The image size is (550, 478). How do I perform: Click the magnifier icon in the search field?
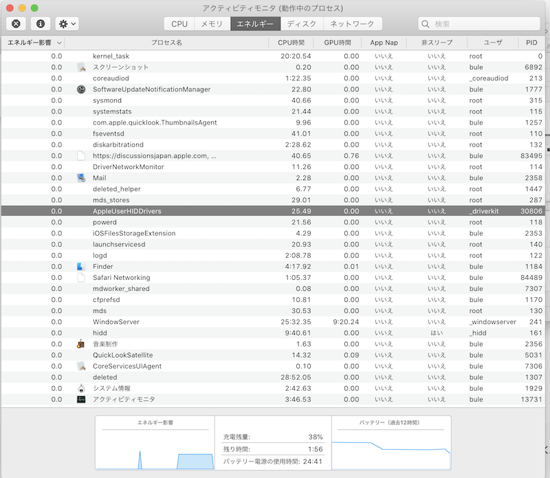click(x=427, y=24)
